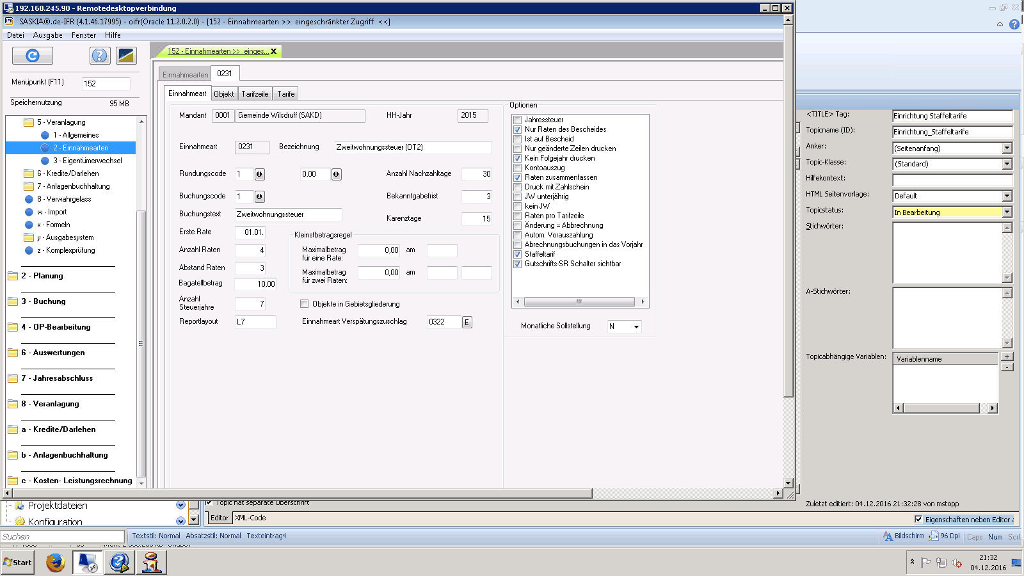
Task: Select 3 - Eigentümerwechsel in the tree
Action: pos(88,161)
